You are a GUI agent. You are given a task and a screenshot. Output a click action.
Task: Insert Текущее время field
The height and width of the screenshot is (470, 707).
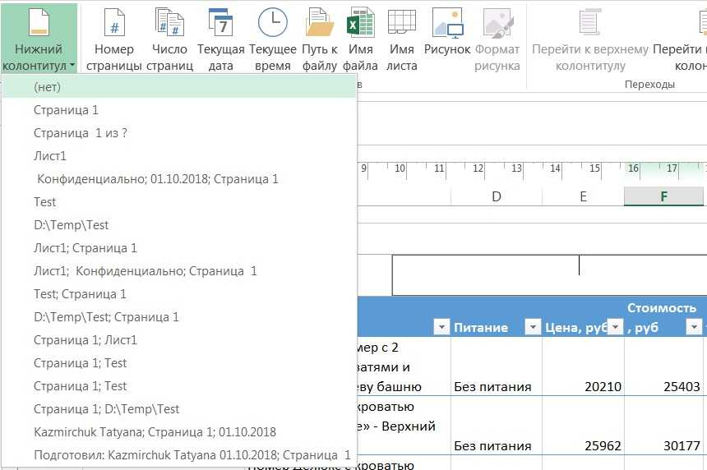pos(272,39)
